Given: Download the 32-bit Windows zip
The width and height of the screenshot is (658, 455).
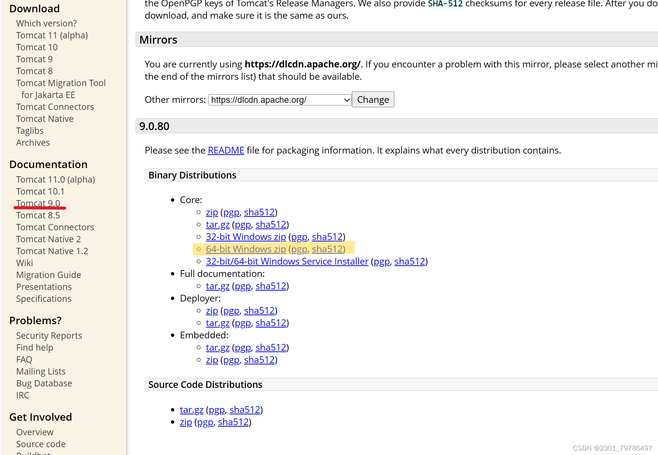Looking at the screenshot, I should (x=246, y=237).
